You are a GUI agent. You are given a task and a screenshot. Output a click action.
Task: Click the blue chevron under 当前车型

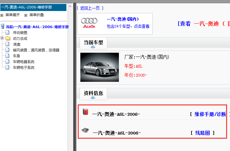[x=93, y=47]
